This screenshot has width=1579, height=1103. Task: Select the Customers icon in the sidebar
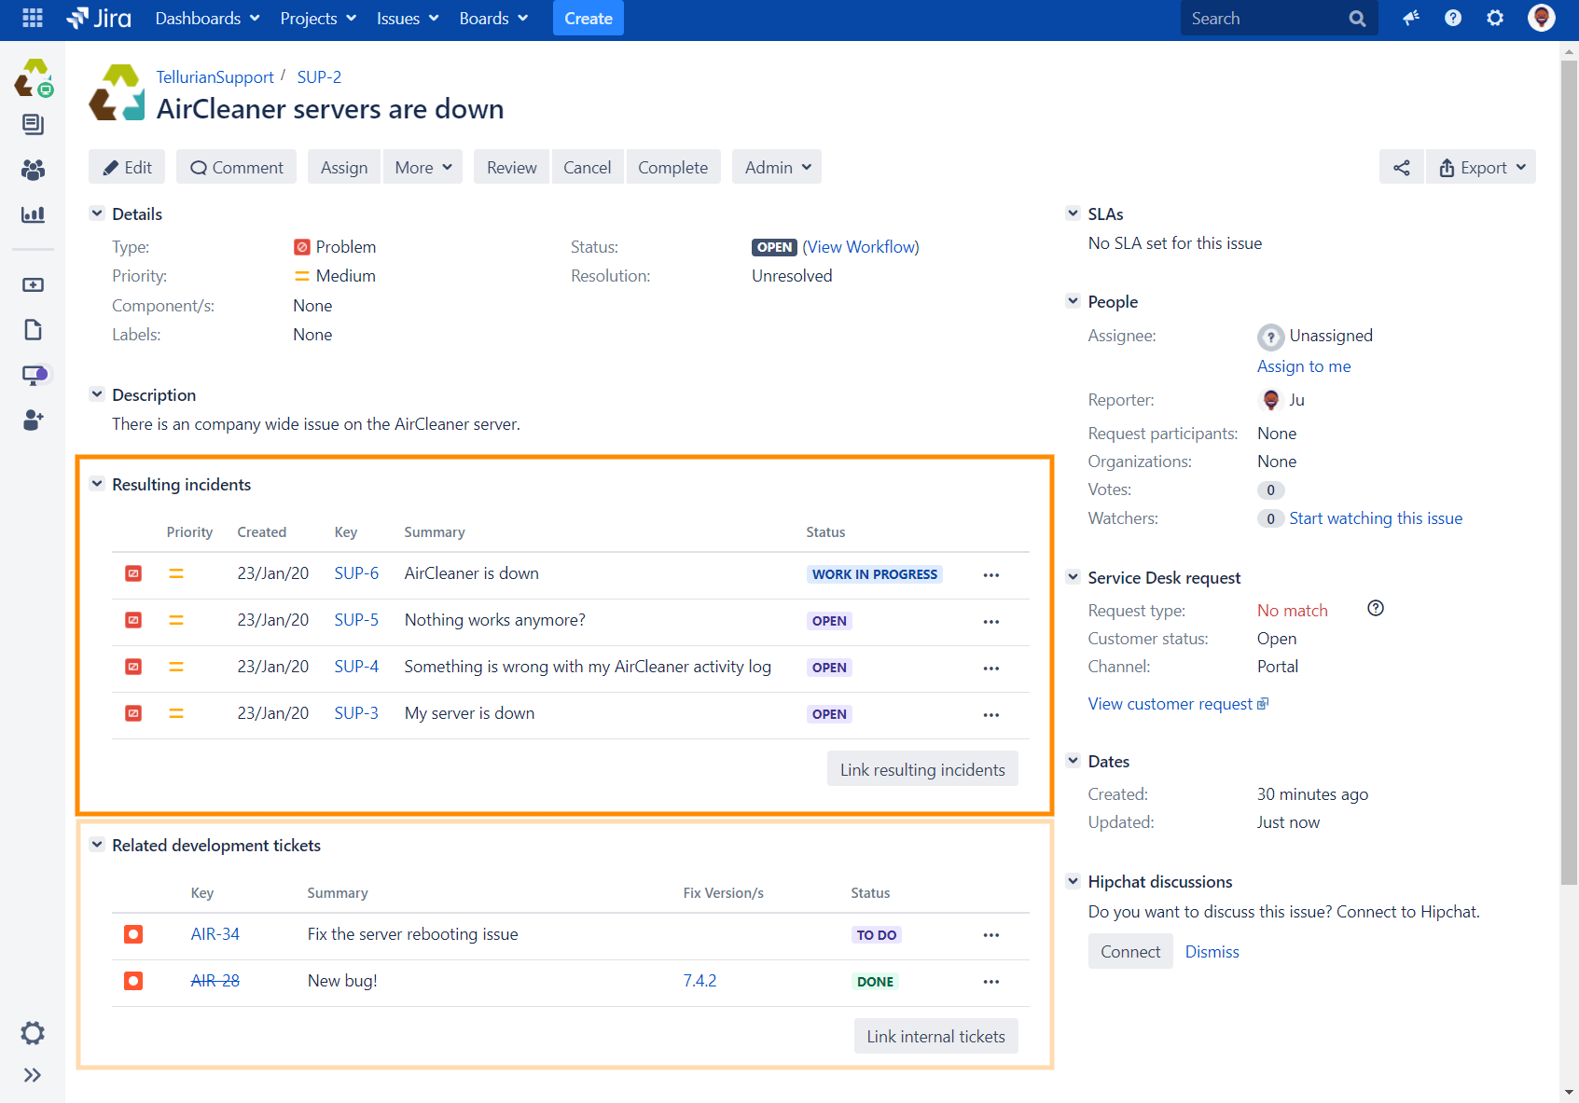pos(34,170)
